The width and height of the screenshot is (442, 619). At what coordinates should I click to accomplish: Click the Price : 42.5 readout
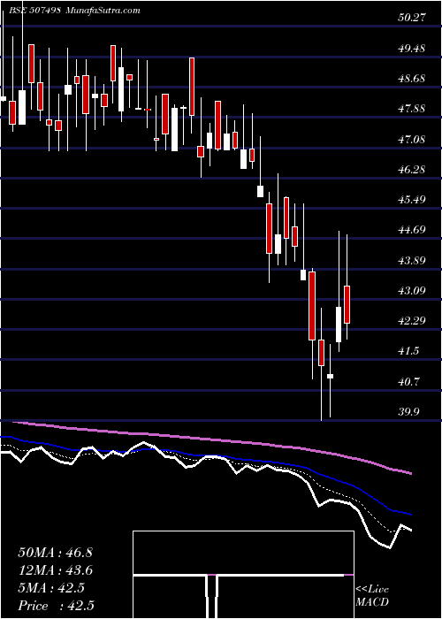tap(56, 606)
